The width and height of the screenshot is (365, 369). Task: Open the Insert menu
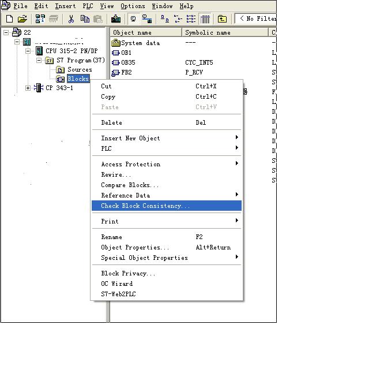pyautogui.click(x=65, y=6)
